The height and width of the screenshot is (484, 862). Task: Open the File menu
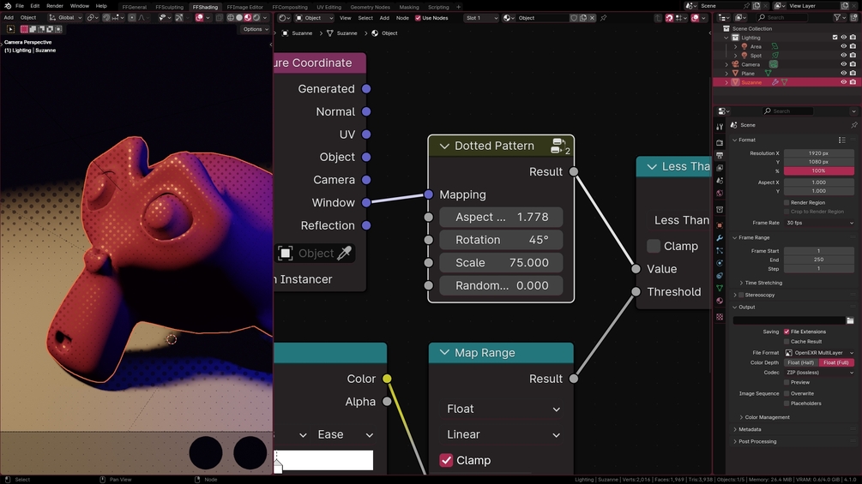20,5
